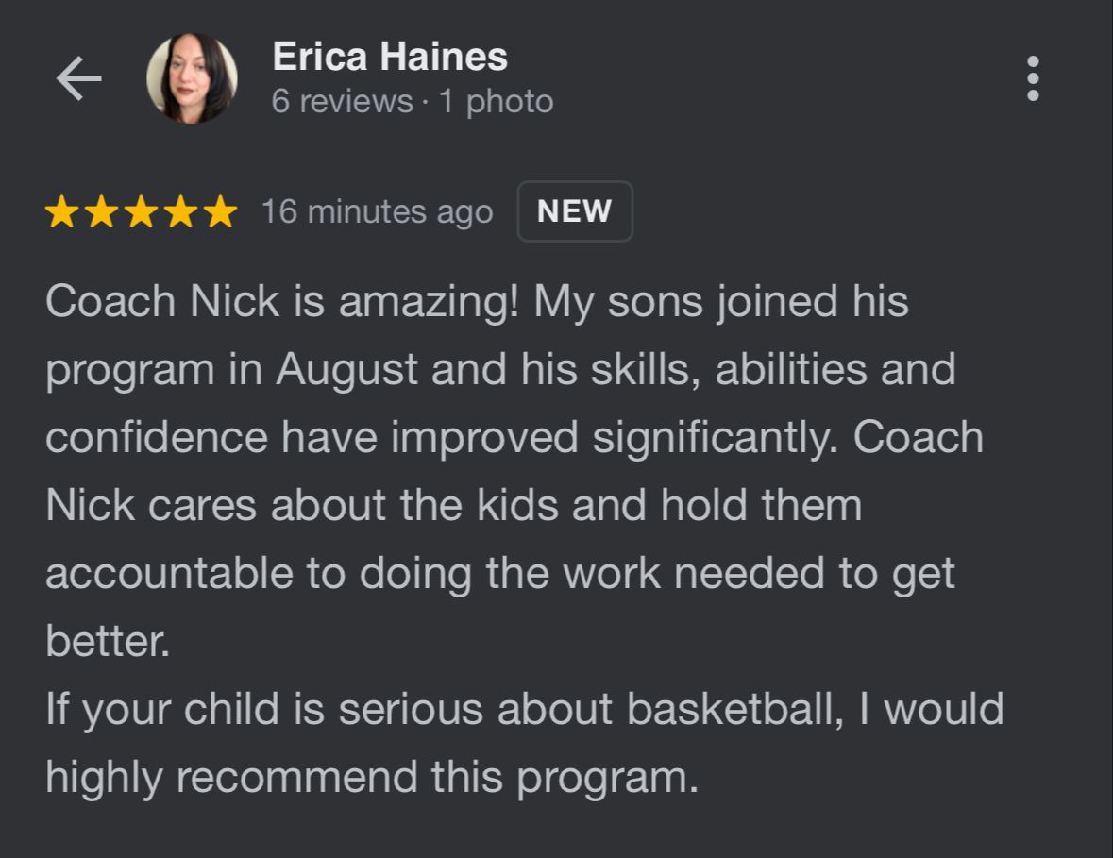Click the word "August" in the review

point(346,369)
